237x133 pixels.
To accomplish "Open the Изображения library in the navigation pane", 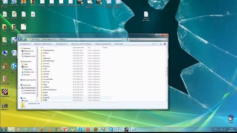I will pos(29,72).
